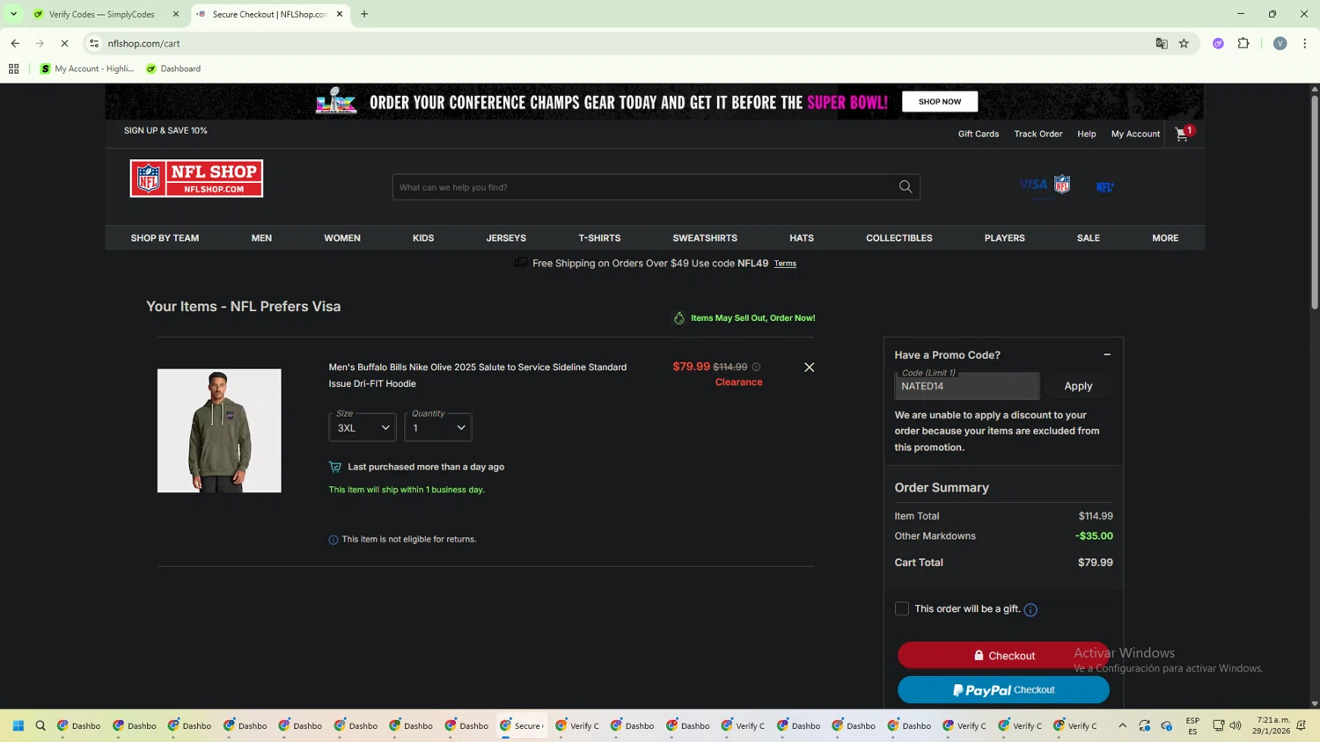This screenshot has height=742, width=1320.
Task: Open the Help link
Action: (1087, 134)
